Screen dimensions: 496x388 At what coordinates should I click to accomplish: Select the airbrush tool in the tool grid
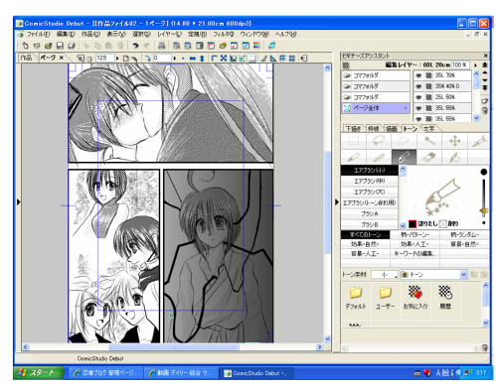[404, 157]
